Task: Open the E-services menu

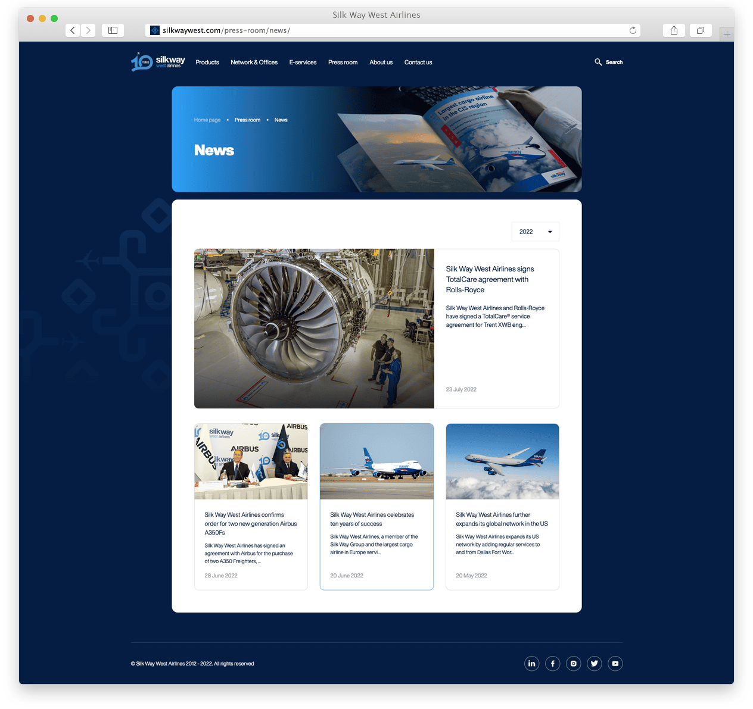Action: pos(303,63)
